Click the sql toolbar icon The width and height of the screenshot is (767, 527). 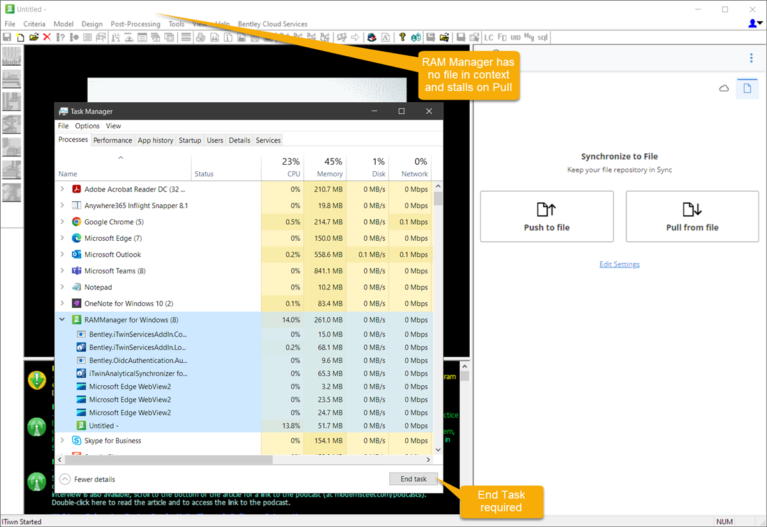543,37
